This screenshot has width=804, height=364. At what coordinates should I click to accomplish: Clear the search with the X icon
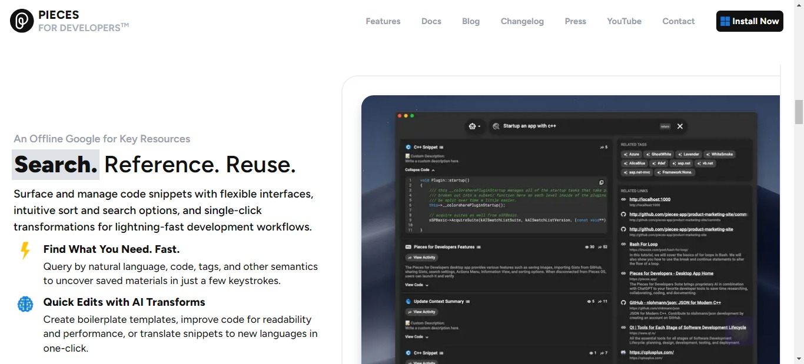coord(680,126)
